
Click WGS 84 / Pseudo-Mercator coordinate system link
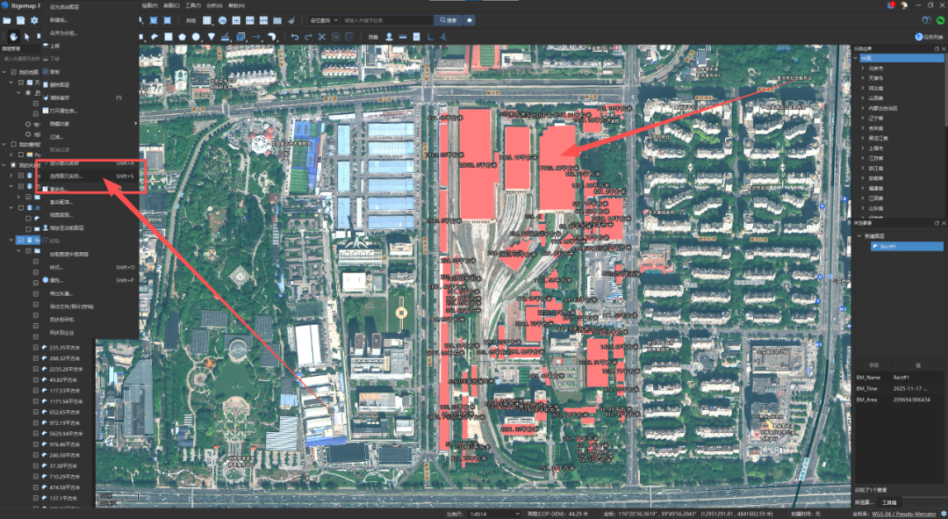pyautogui.click(x=903, y=514)
